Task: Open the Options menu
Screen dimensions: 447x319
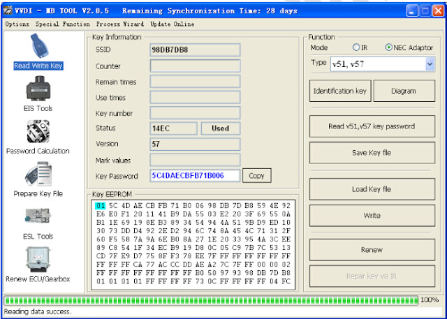Action: pos(17,24)
